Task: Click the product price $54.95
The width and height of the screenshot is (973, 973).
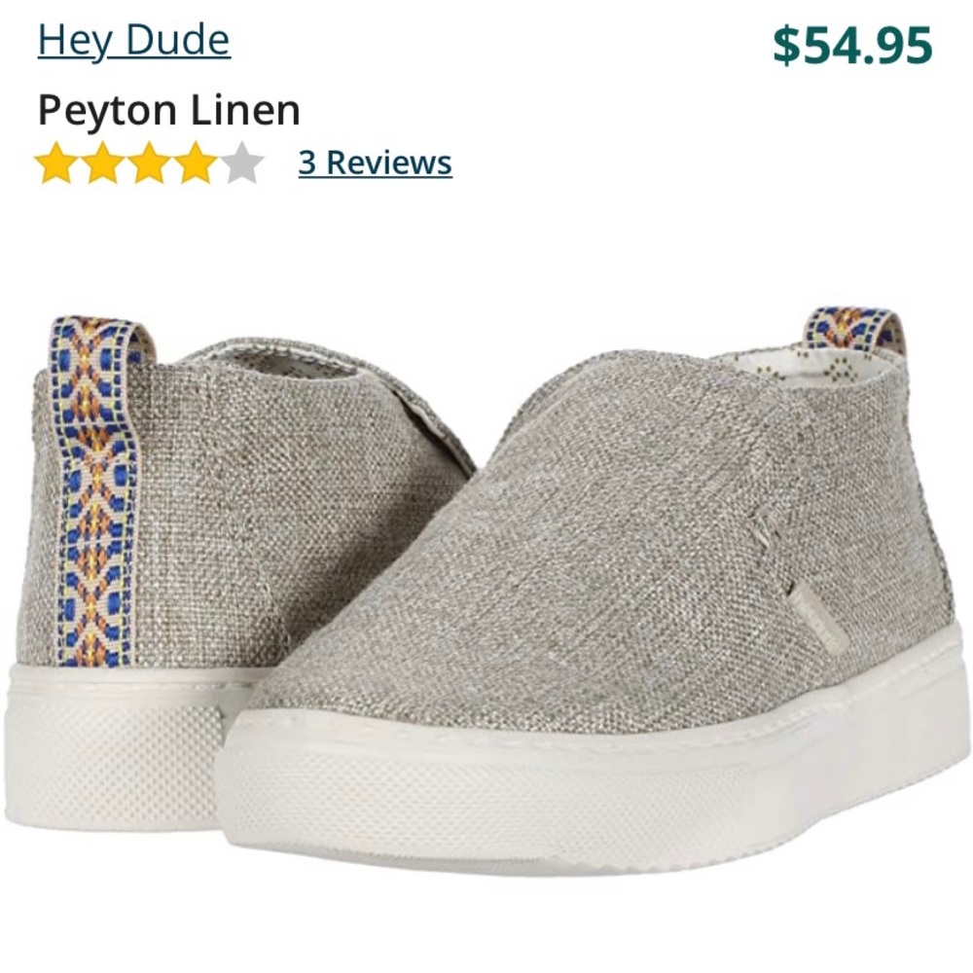Action: [x=854, y=43]
